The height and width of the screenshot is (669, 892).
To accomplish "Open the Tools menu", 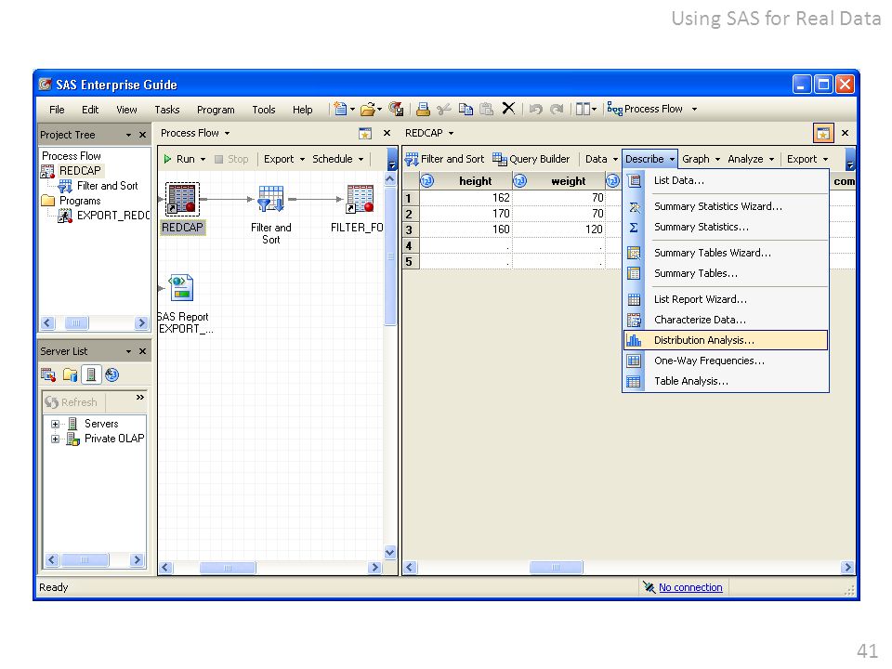I will (264, 110).
